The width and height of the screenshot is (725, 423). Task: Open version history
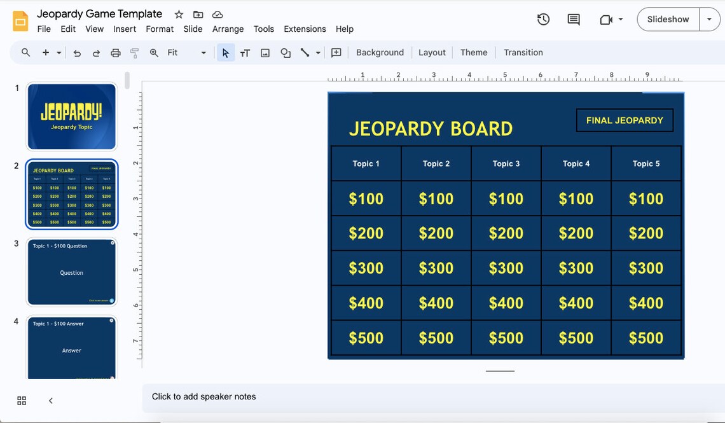pyautogui.click(x=543, y=19)
